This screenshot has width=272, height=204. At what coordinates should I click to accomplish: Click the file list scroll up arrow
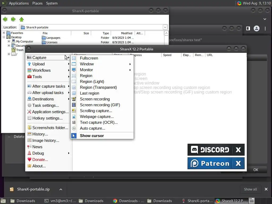(166, 33)
